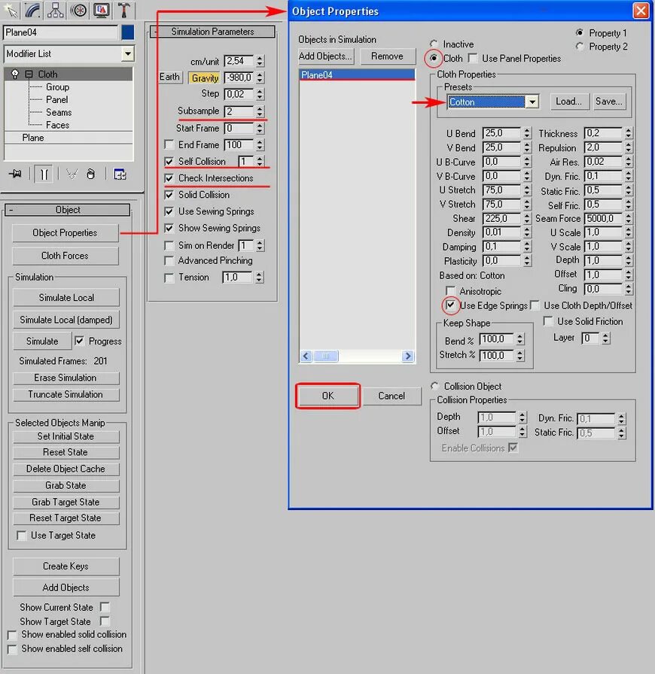Open the Modifier List dropdown

pyautogui.click(x=128, y=53)
